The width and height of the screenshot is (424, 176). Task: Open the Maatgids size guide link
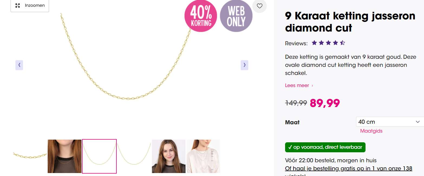tap(371, 131)
